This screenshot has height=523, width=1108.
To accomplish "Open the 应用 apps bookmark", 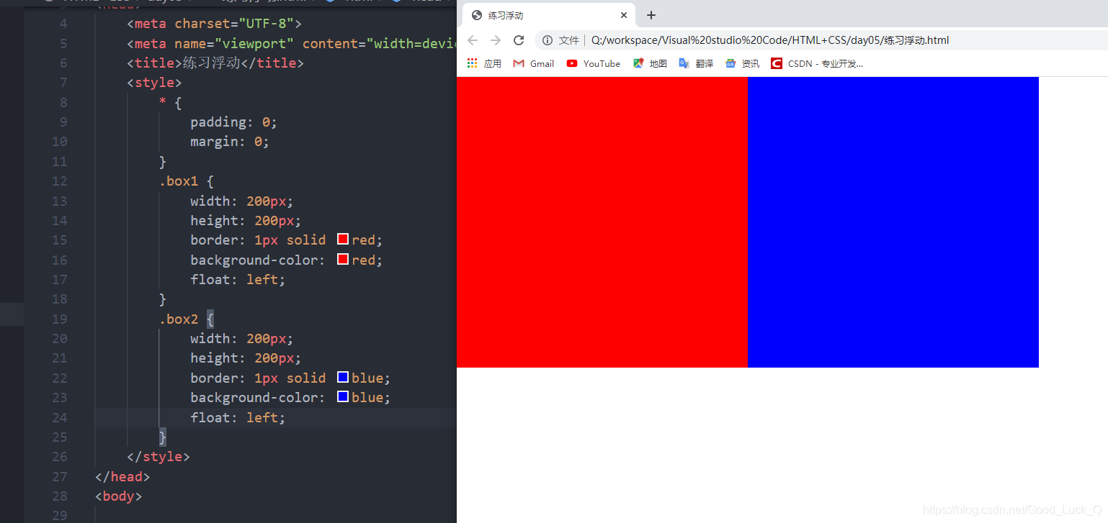I will (484, 63).
